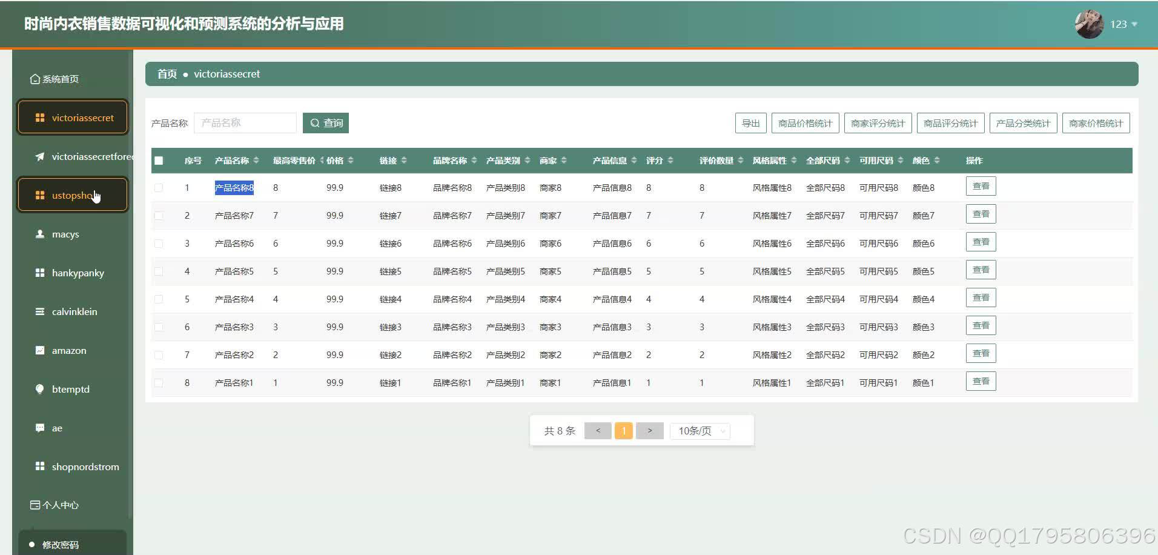This screenshot has width=1158, height=555.
Task: Sort by 可用尺码 column arrows
Action: click(x=901, y=161)
